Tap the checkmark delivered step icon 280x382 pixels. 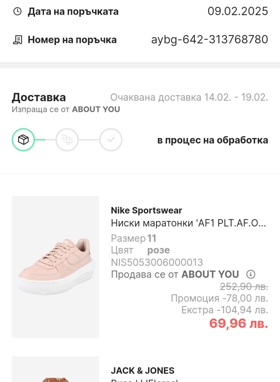(111, 140)
